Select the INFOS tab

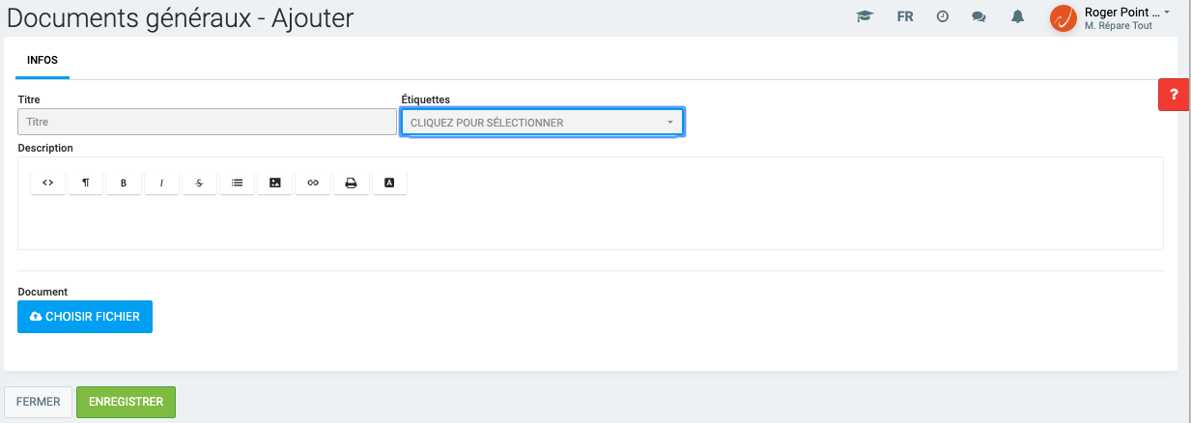pyautogui.click(x=43, y=60)
